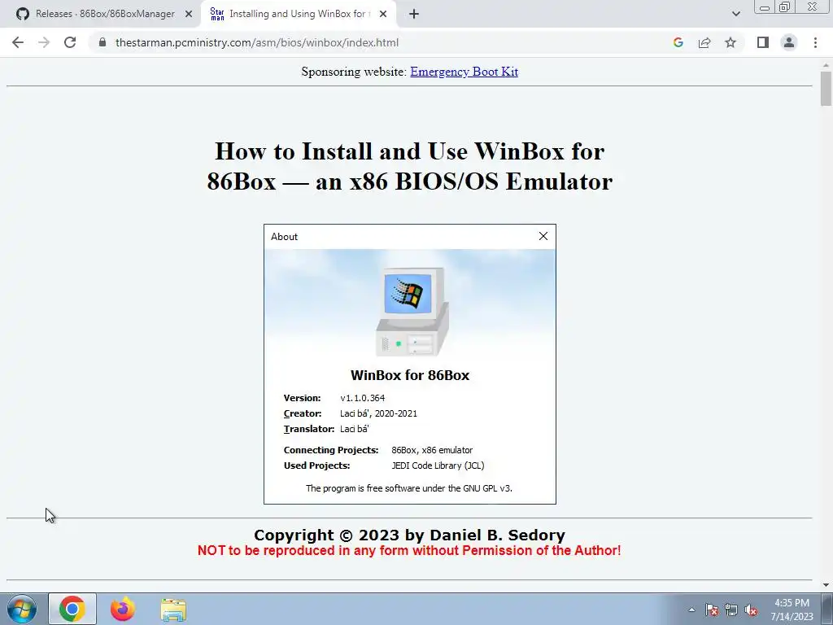Click the scrollbar down arrow
The width and height of the screenshot is (833, 625).
click(x=826, y=585)
